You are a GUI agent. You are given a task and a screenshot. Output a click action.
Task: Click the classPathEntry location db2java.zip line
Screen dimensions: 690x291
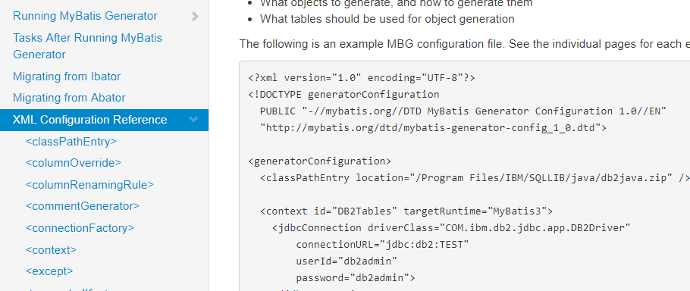[x=475, y=178]
